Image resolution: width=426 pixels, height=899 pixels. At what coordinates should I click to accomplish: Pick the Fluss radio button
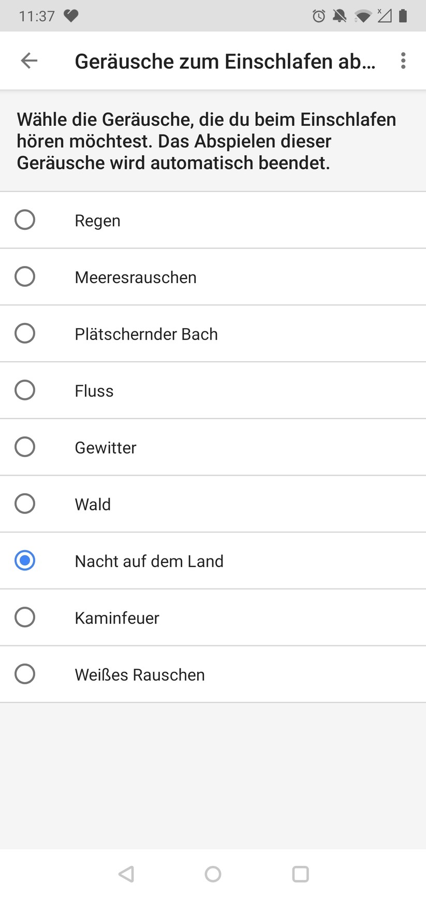[25, 390]
